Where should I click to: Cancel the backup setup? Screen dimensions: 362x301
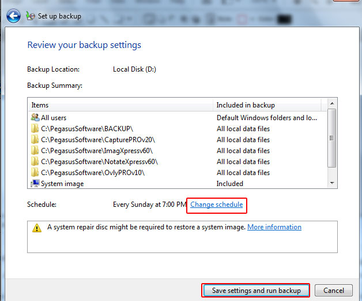click(334, 291)
